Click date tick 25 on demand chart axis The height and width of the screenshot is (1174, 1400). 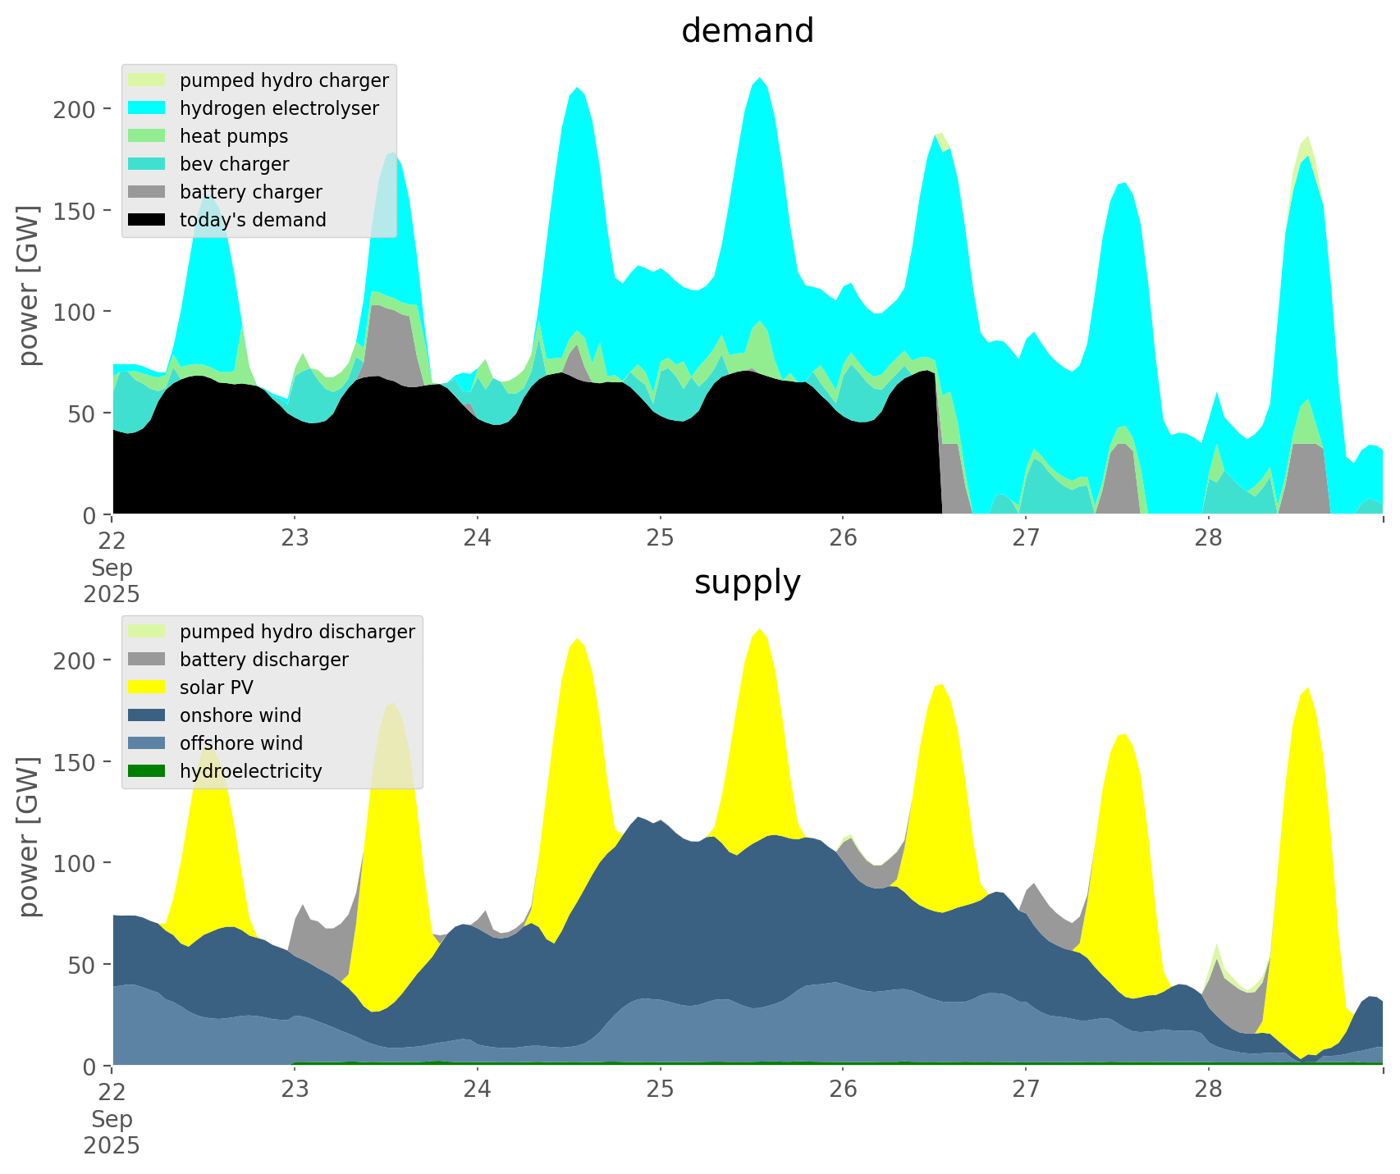coord(660,538)
